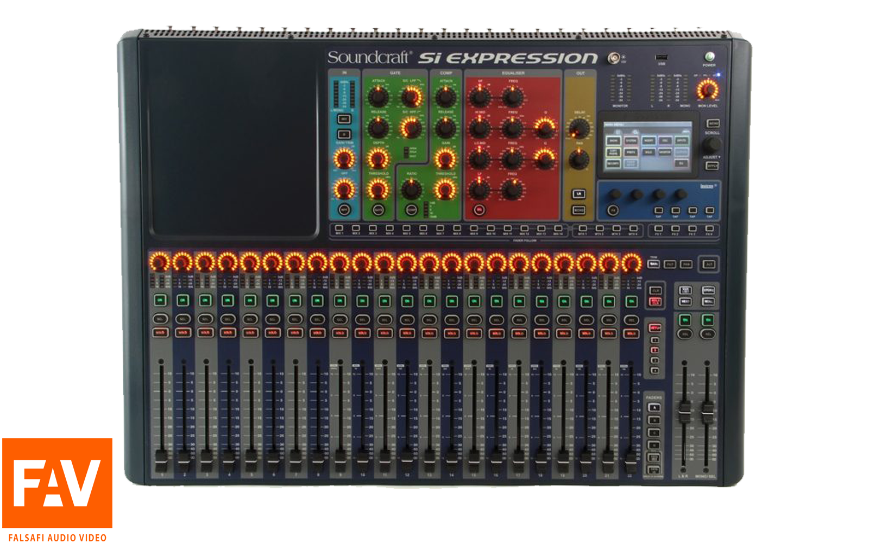Screen dimensions: 869x543
Task: Click the round red EQ in/out button
Action: coord(479,210)
